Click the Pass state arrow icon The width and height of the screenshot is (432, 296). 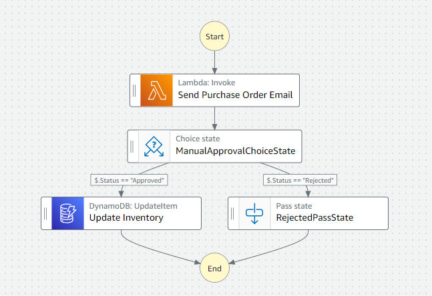pyautogui.click(x=254, y=213)
